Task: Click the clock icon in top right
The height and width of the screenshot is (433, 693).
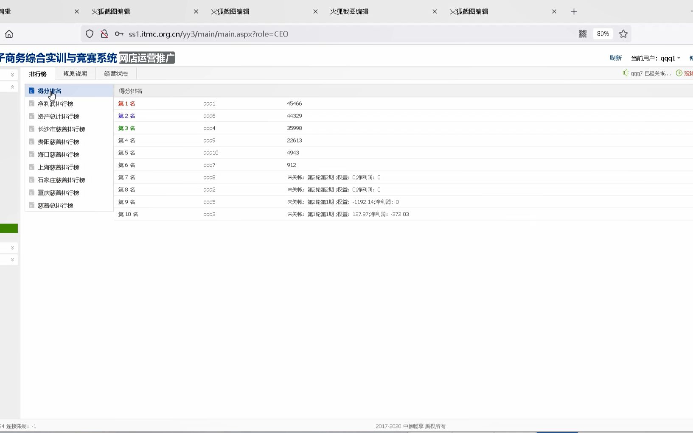Action: (x=679, y=73)
